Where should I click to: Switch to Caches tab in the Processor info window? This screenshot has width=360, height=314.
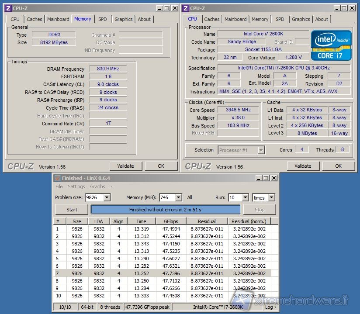(x=212, y=19)
